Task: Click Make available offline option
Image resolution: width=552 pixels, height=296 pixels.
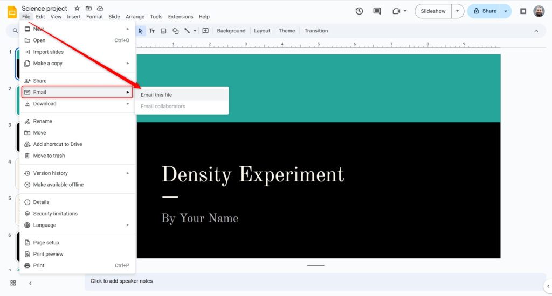Action: pyautogui.click(x=58, y=185)
